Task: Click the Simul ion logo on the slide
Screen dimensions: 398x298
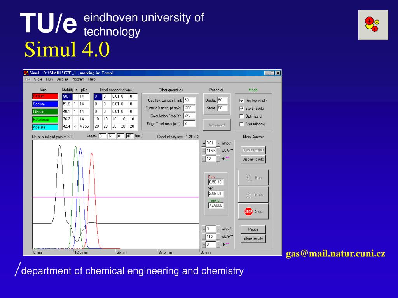Action: pyautogui.click(x=373, y=25)
